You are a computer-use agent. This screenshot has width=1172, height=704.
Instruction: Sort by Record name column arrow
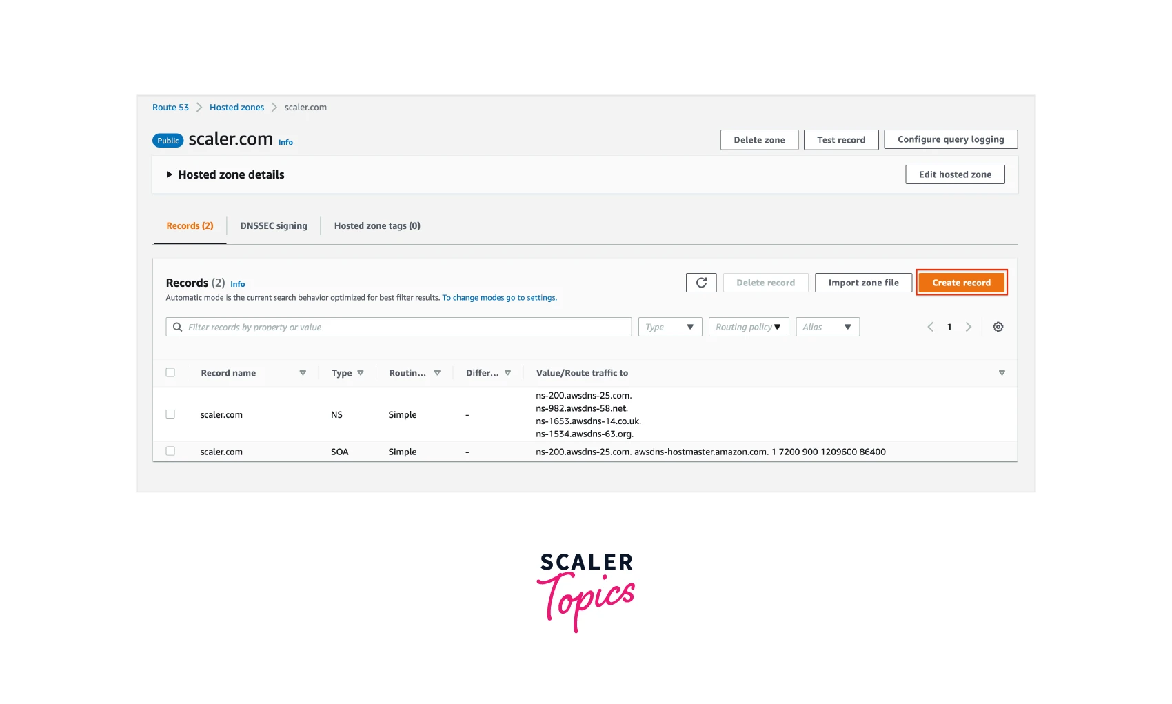(x=303, y=373)
